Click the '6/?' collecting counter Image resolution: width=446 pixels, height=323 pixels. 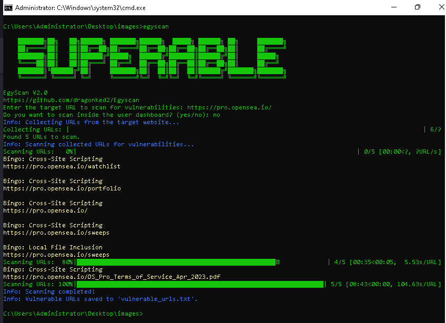[435, 130]
